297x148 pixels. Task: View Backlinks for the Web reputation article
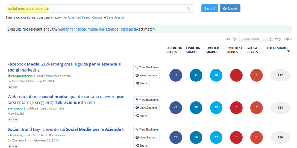tap(147, 100)
